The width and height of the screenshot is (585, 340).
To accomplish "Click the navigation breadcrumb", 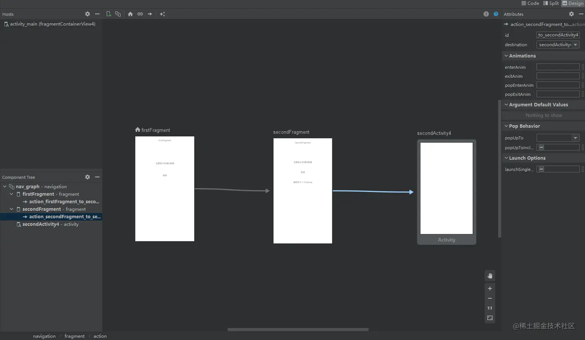I will (44, 336).
